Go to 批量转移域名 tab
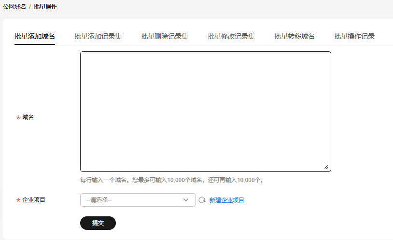This screenshot has height=240, width=393. click(x=294, y=36)
